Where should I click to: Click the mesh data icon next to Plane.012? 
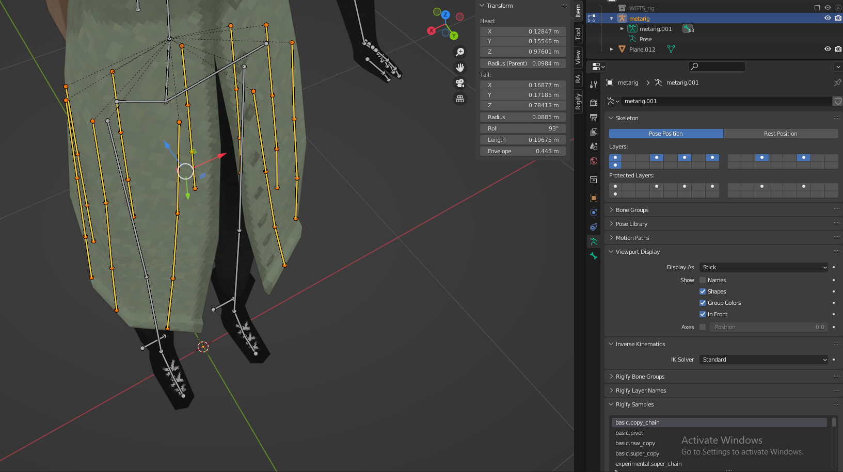point(671,49)
